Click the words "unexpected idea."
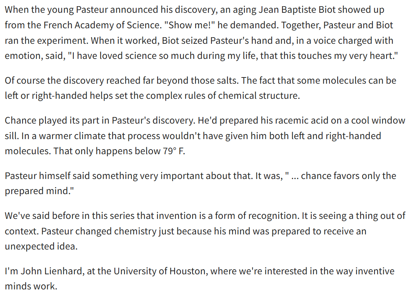The height and width of the screenshot is (296, 409). [x=41, y=246]
